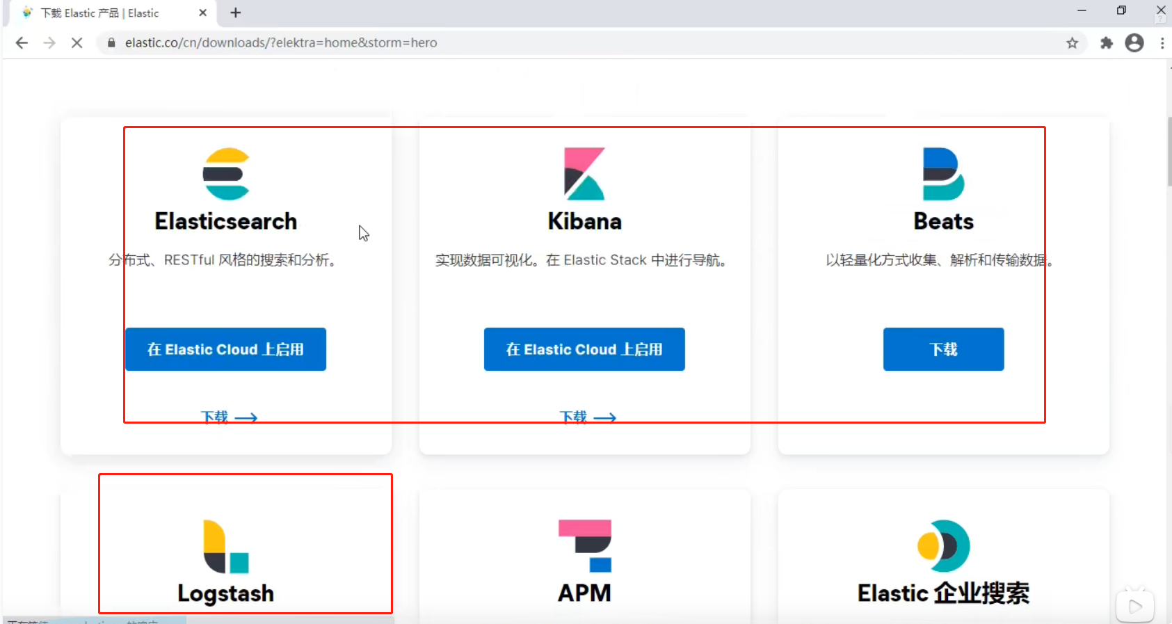
Task: Click the text 以轻量化方式收集、解析和传输数据。
Action: pyautogui.click(x=941, y=260)
